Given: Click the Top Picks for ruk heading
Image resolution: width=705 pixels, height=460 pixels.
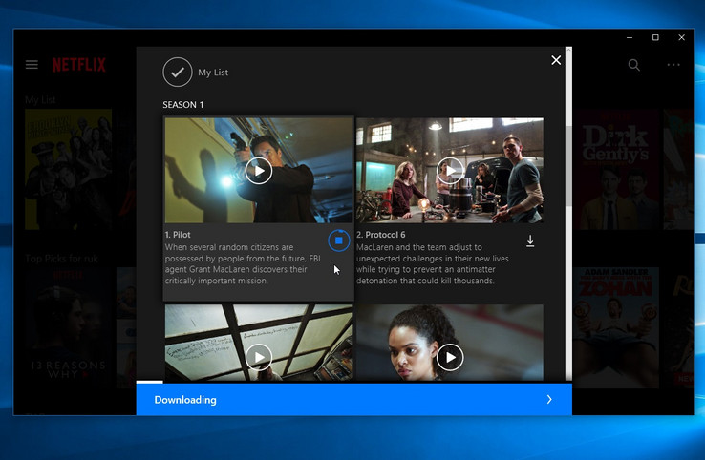Looking at the screenshot, I should pyautogui.click(x=61, y=259).
